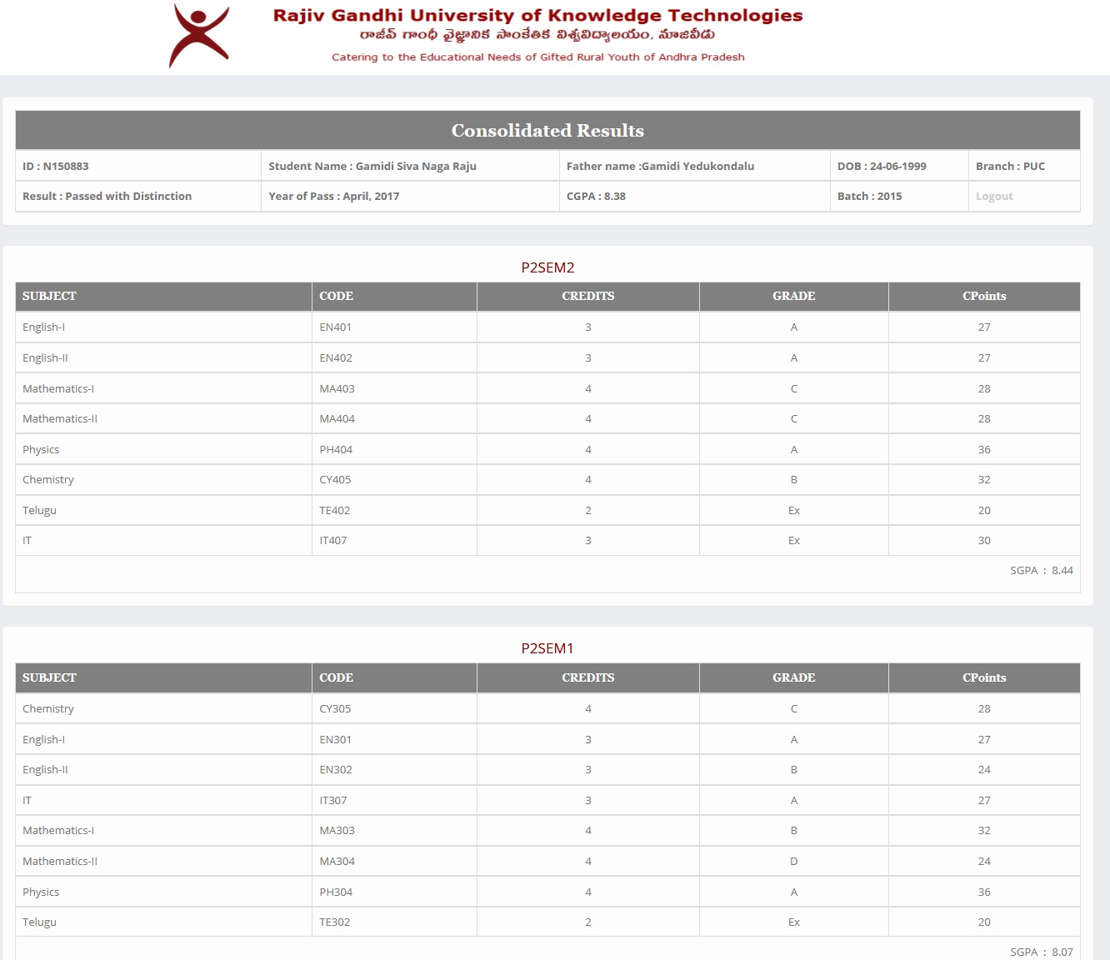1110x960 pixels.
Task: Click SUBJECT column header in P2SEM1 table
Action: pyautogui.click(x=163, y=678)
